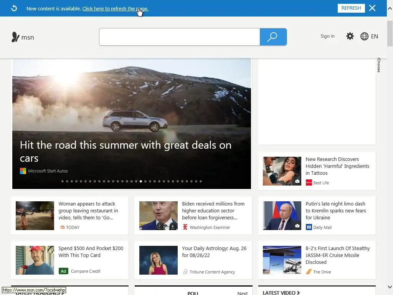Click the astrology article thumbnail

pos(159,260)
